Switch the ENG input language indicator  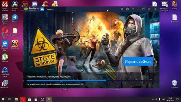(163, 99)
